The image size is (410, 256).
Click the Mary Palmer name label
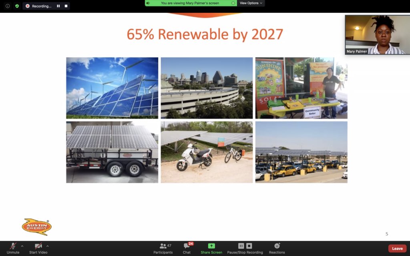357,52
